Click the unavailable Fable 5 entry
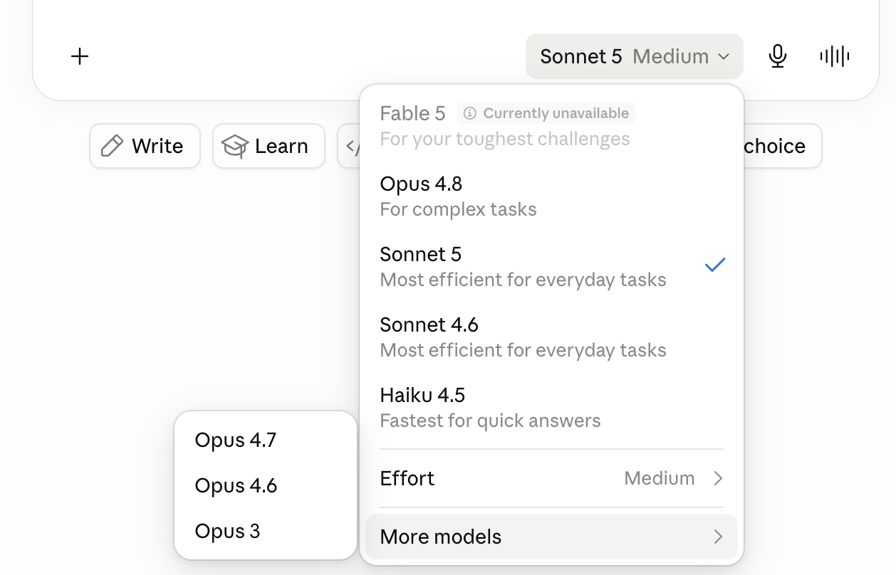Screen dimensions: 896x575 tap(552, 125)
